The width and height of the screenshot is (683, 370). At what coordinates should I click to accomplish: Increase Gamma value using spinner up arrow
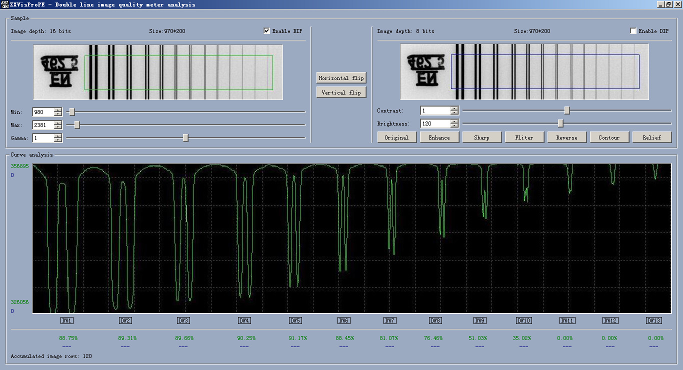tap(58, 136)
